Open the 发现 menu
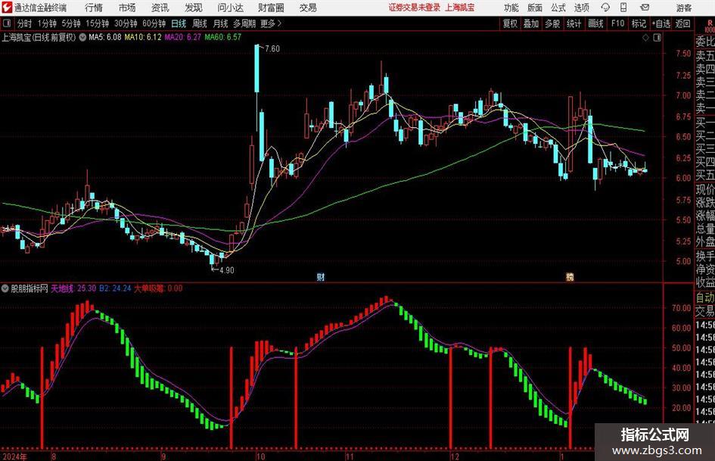 (x=194, y=8)
